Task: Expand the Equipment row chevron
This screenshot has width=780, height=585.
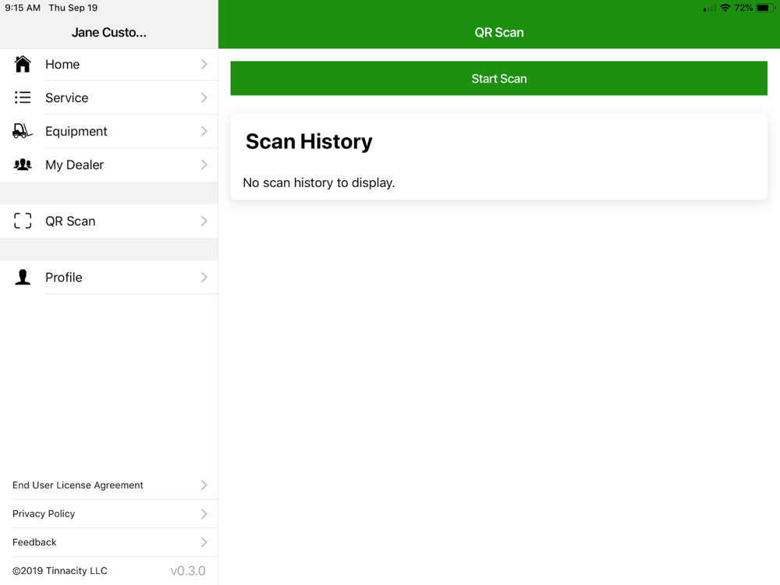Action: (x=204, y=131)
